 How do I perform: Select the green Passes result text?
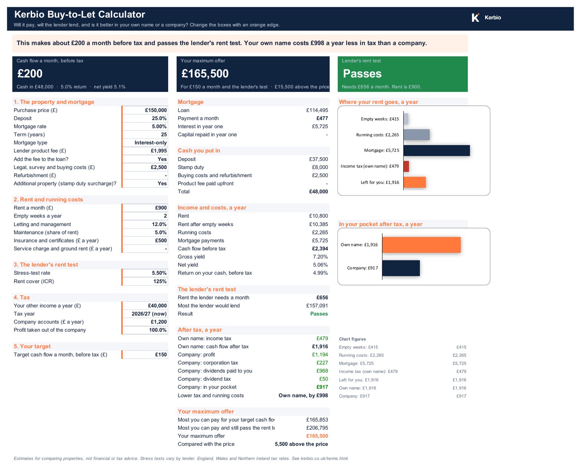point(319,314)
